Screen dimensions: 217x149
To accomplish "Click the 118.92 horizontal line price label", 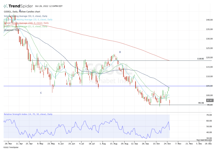I will pyautogui.click(x=201, y=59).
